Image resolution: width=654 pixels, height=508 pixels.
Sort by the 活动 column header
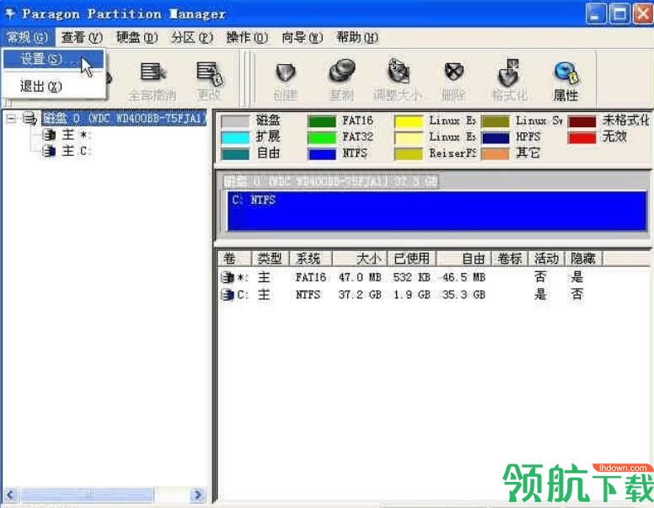pyautogui.click(x=546, y=259)
